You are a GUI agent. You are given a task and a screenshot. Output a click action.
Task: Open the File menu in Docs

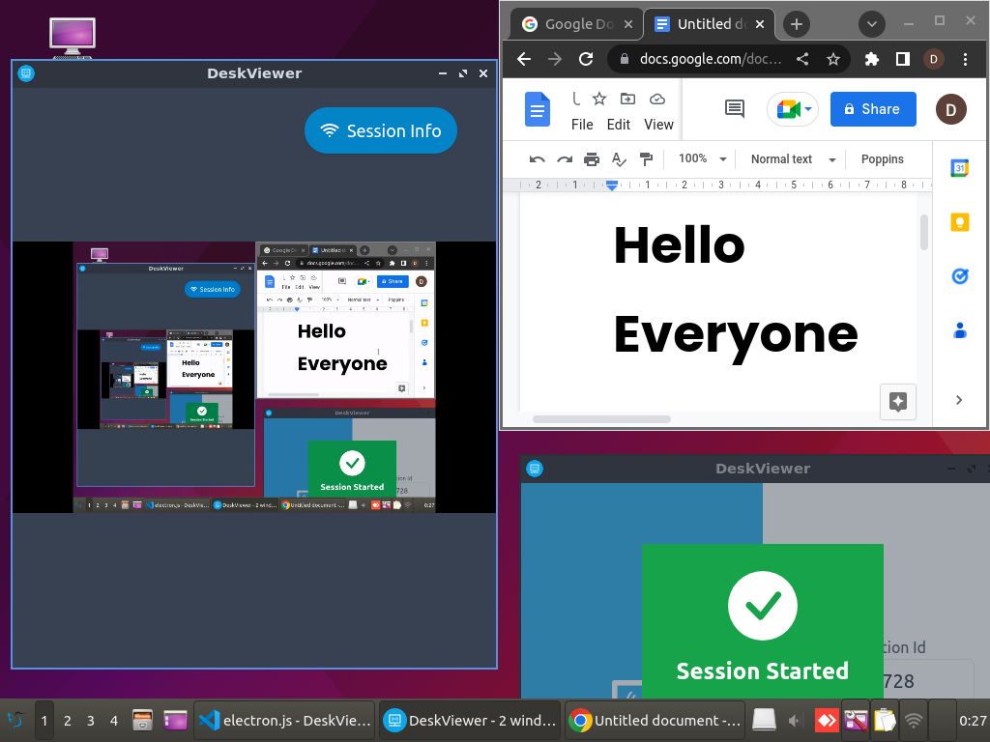[x=582, y=125]
